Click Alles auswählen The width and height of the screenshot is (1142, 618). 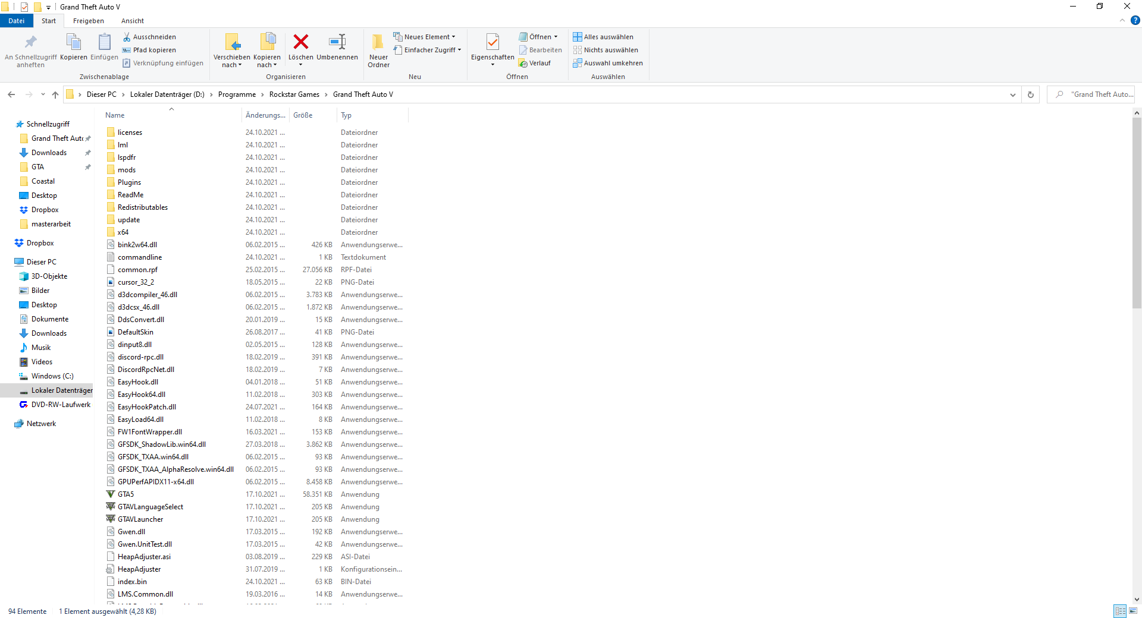(603, 37)
